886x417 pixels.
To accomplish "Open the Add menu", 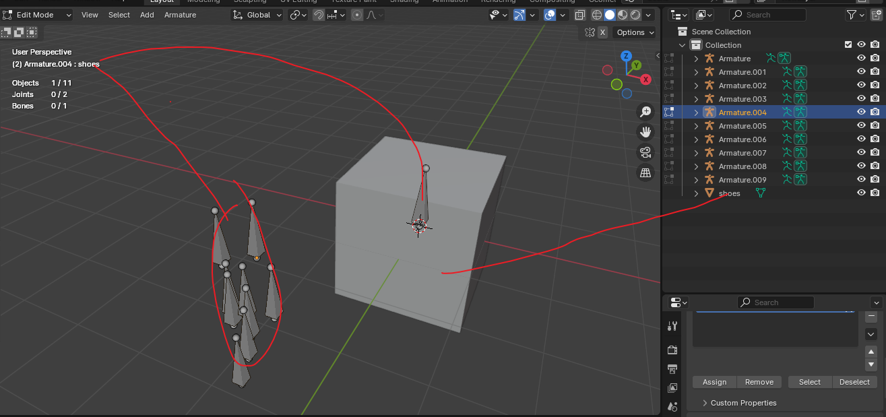I will pos(147,15).
